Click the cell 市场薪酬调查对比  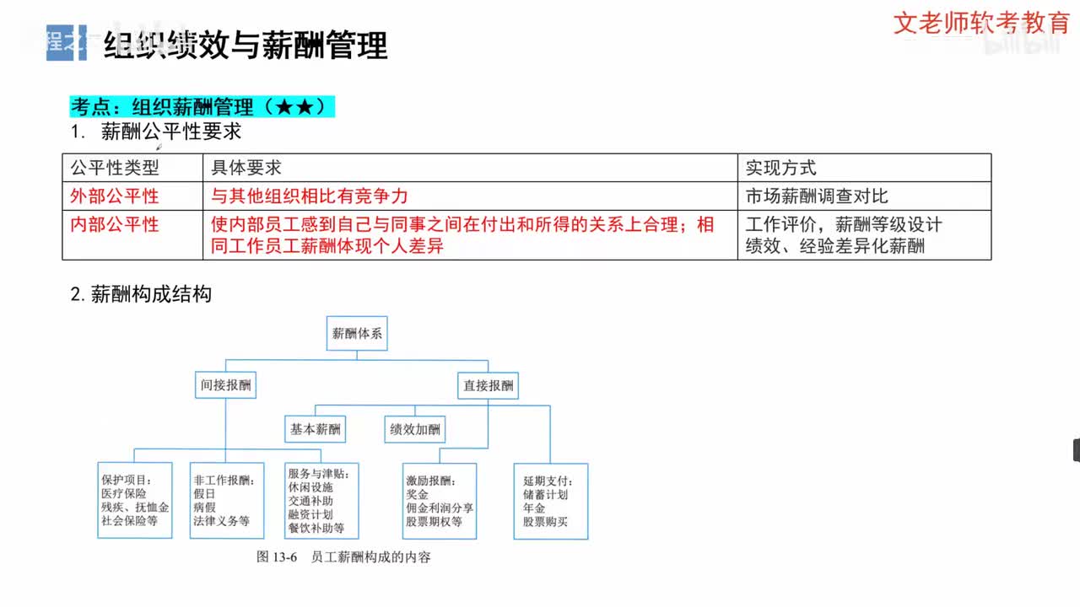coord(818,196)
